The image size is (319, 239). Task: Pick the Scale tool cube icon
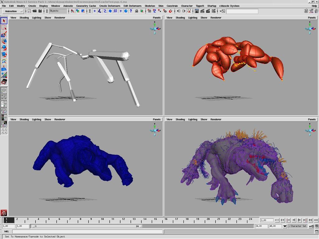4,54
